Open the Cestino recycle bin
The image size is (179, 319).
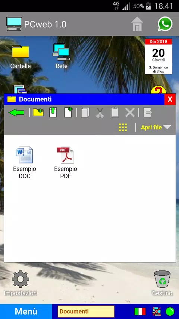pos(162,283)
